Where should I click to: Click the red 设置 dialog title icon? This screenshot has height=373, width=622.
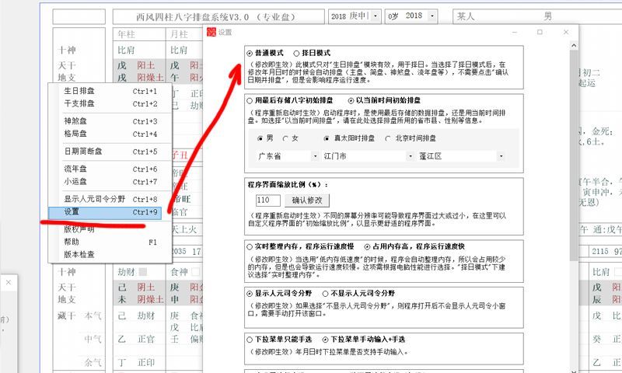[x=211, y=32]
